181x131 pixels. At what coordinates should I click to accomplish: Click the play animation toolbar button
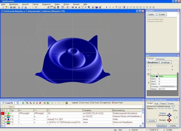pyautogui.click(x=107, y=7)
